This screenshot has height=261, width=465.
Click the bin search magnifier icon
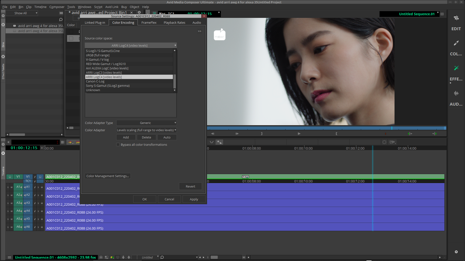point(61,20)
